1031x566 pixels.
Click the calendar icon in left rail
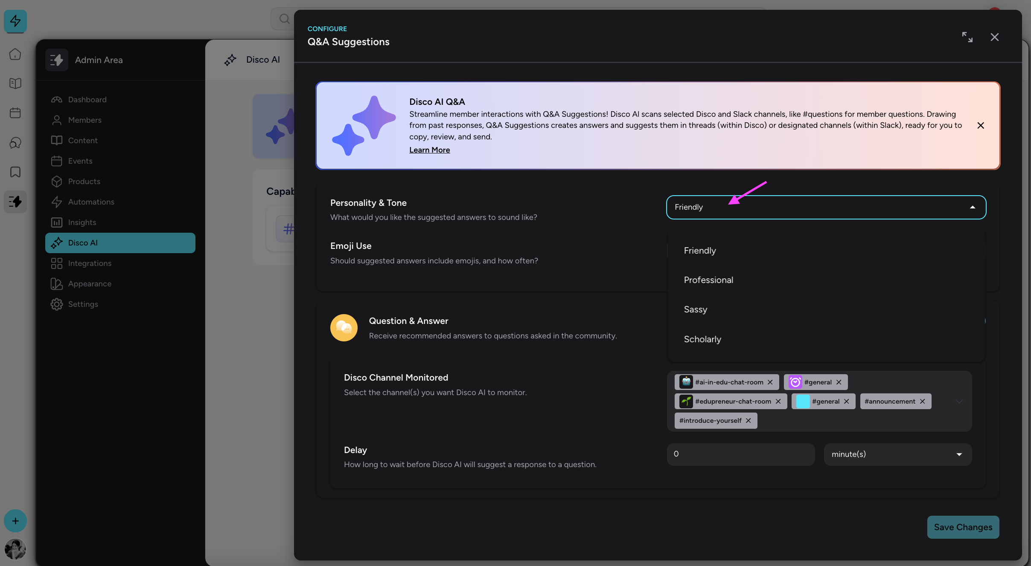point(15,113)
